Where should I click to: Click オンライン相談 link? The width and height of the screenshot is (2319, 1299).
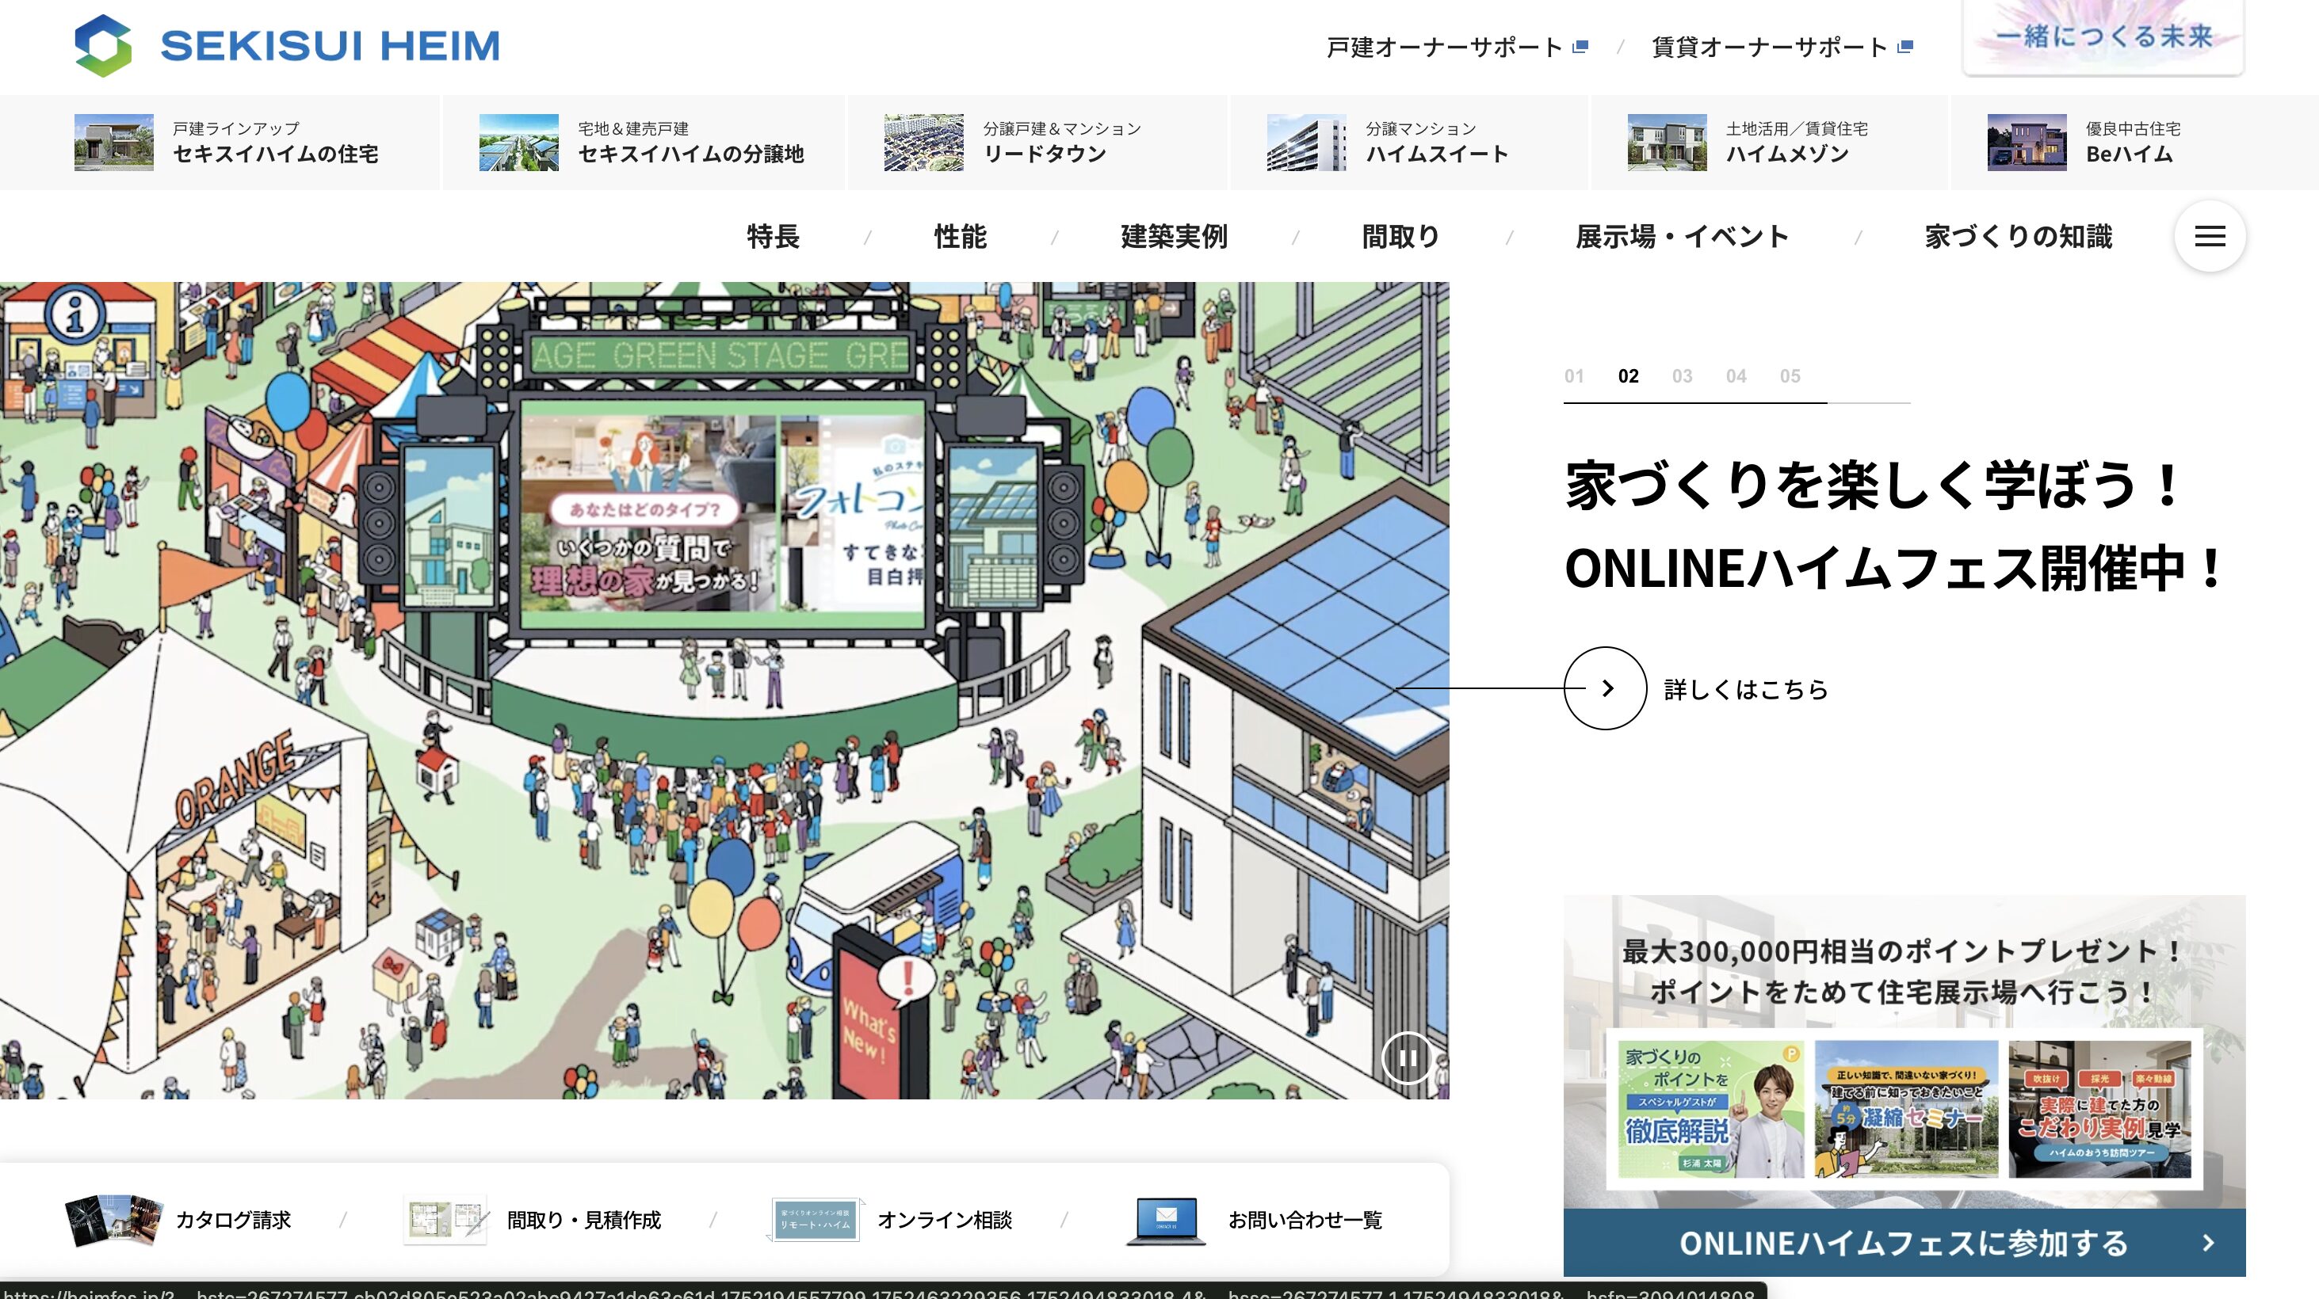945,1220
